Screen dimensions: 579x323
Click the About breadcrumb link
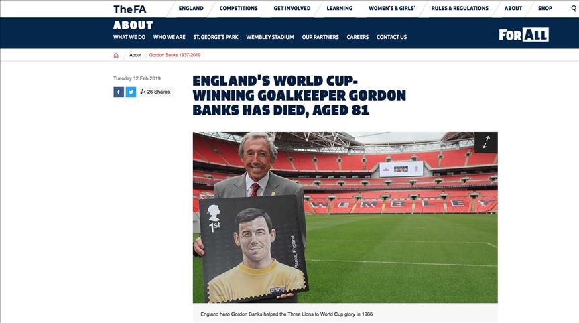tap(135, 55)
